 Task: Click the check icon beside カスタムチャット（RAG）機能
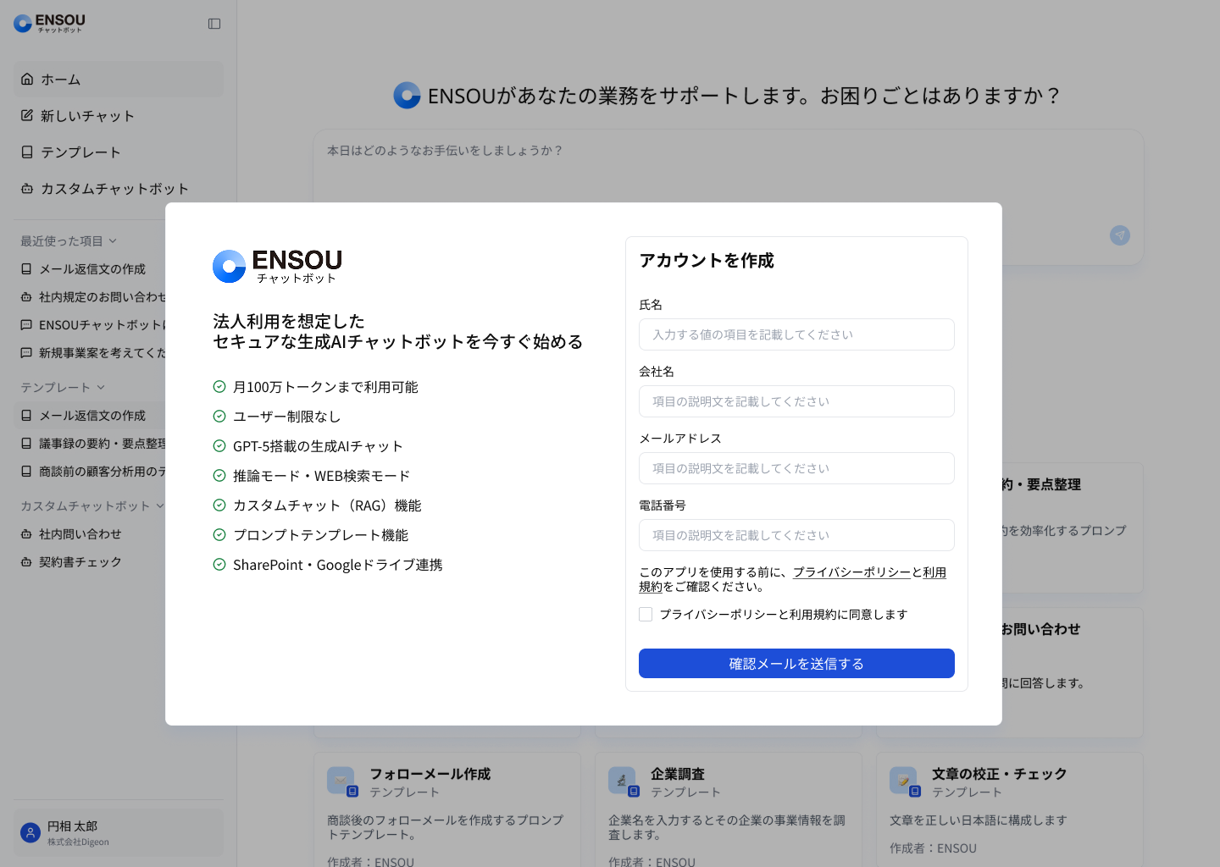coord(219,505)
